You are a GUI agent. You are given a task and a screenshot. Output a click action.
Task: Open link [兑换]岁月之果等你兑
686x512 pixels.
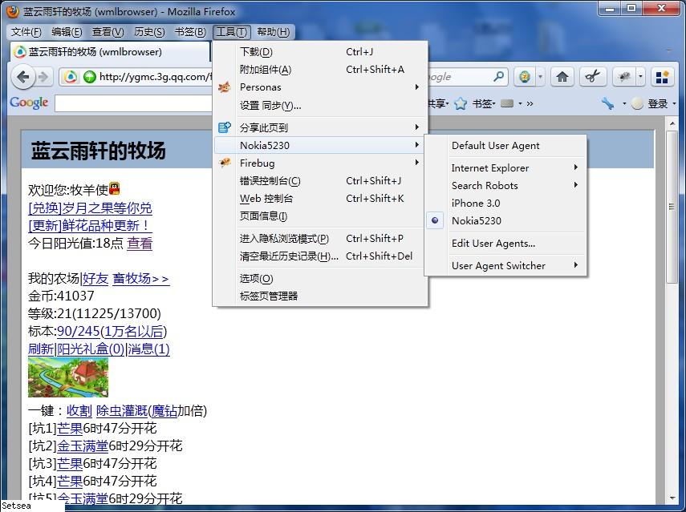[90, 208]
